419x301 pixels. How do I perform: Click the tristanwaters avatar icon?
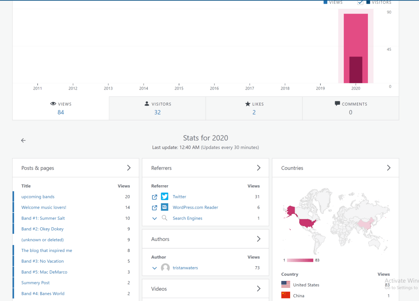165,268
